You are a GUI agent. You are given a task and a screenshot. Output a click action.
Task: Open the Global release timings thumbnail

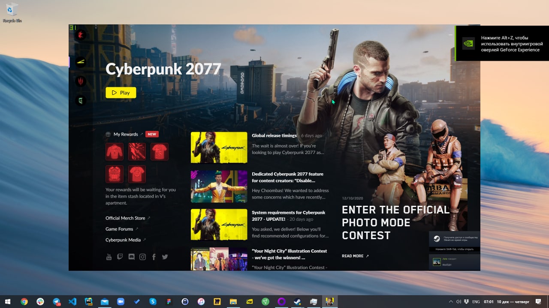219,148
